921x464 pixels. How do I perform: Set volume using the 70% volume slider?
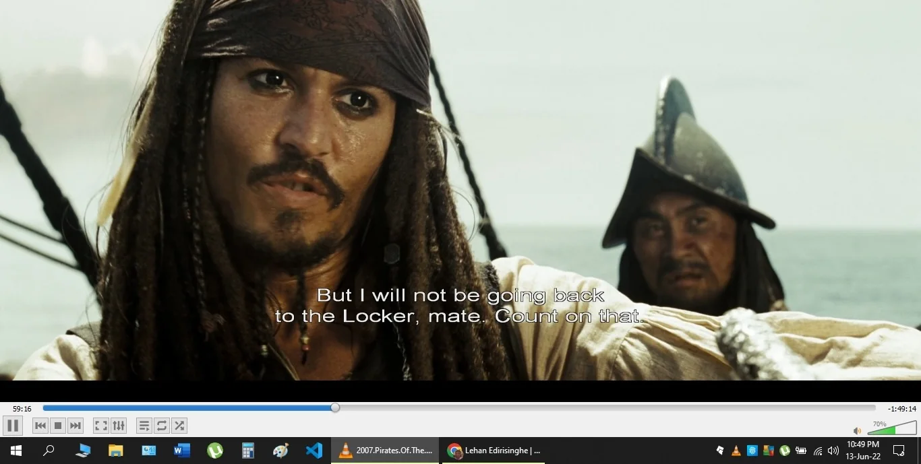(892, 428)
